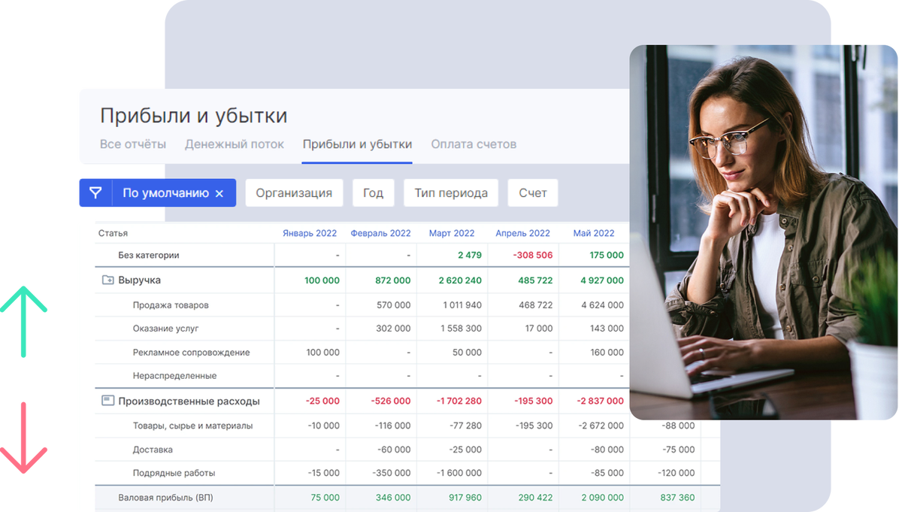The width and height of the screenshot is (902, 512).
Task: Open the Счет filter dropdown
Action: coord(532,193)
